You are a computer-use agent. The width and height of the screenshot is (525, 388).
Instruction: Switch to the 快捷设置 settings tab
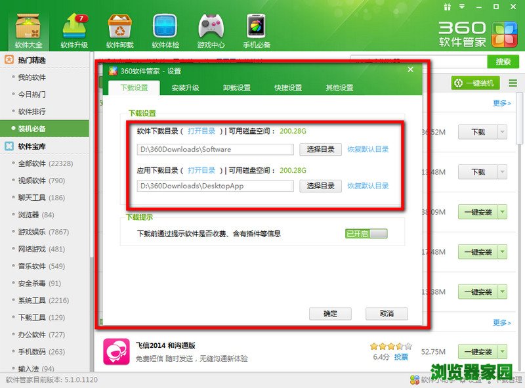tap(288, 87)
